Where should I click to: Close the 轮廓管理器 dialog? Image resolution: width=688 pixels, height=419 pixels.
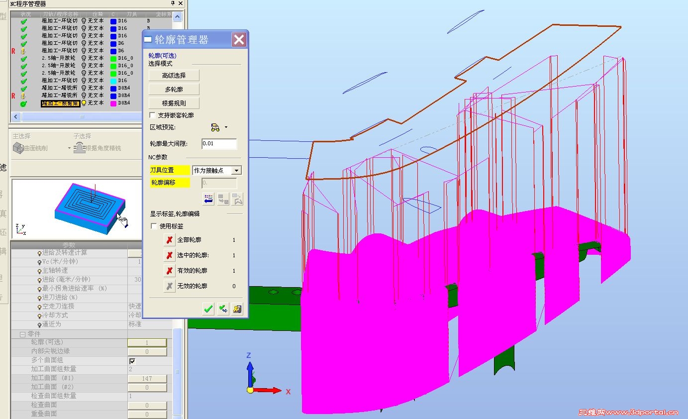(x=239, y=40)
